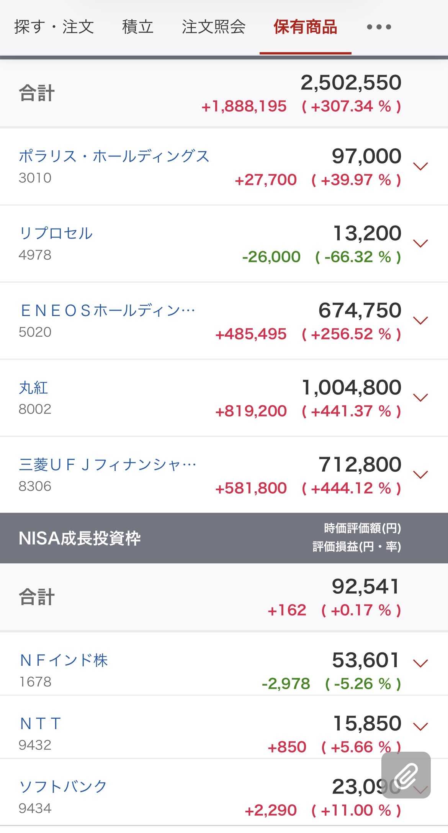Tap the floating paperclip attachment icon
Image resolution: width=448 pixels, height=833 pixels.
[x=406, y=775]
